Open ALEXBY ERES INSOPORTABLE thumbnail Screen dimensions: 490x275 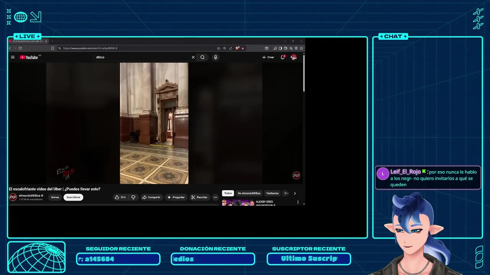coord(238,203)
